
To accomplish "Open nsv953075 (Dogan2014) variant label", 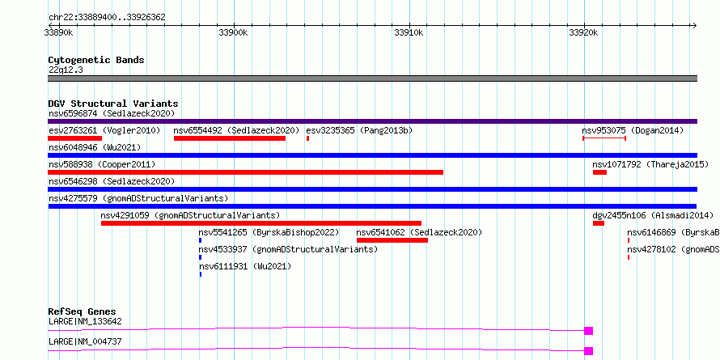I will pos(633,130).
